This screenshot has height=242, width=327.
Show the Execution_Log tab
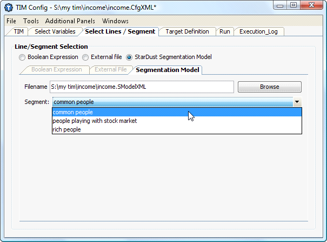[x=258, y=31]
